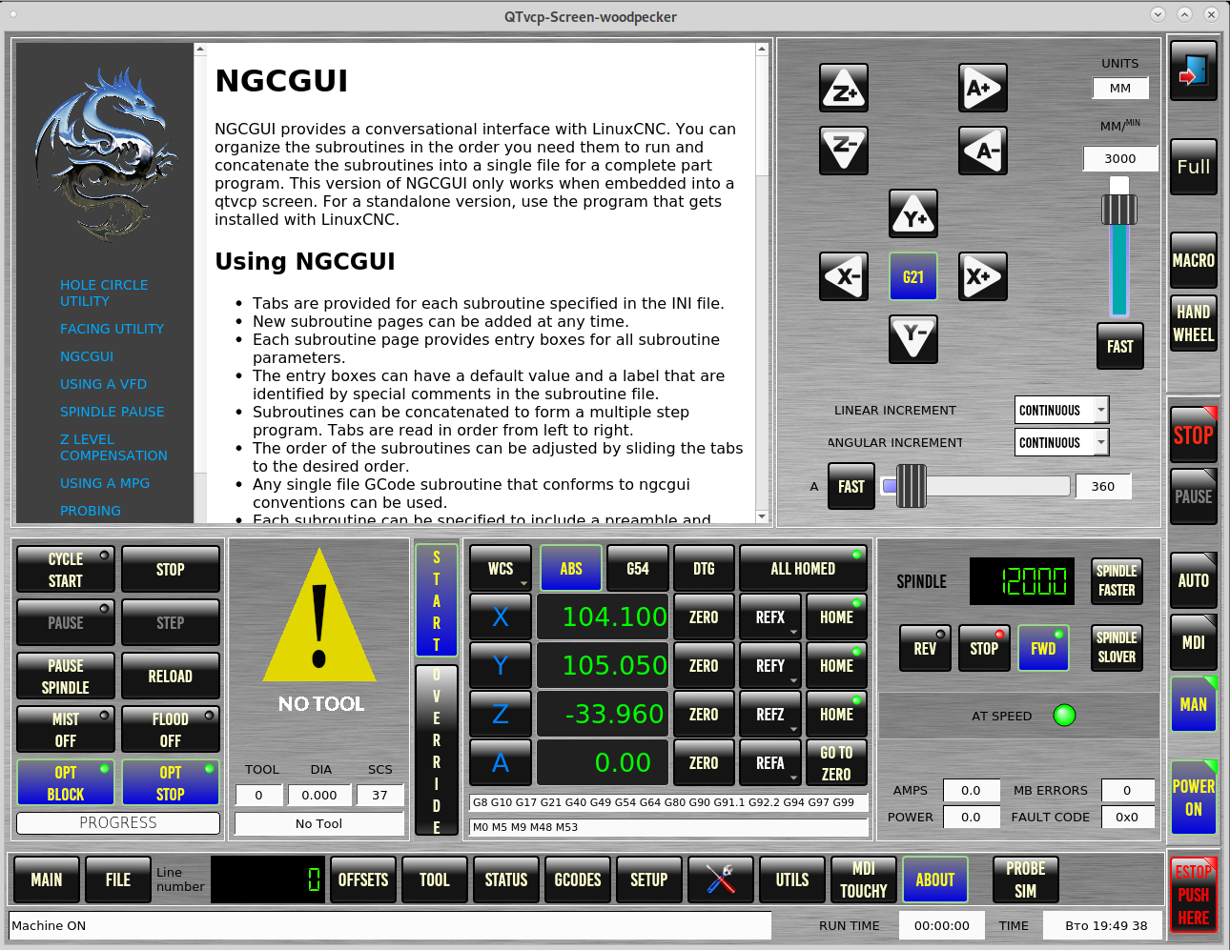Switch to FILE tab
1230x950 pixels.
(x=118, y=879)
